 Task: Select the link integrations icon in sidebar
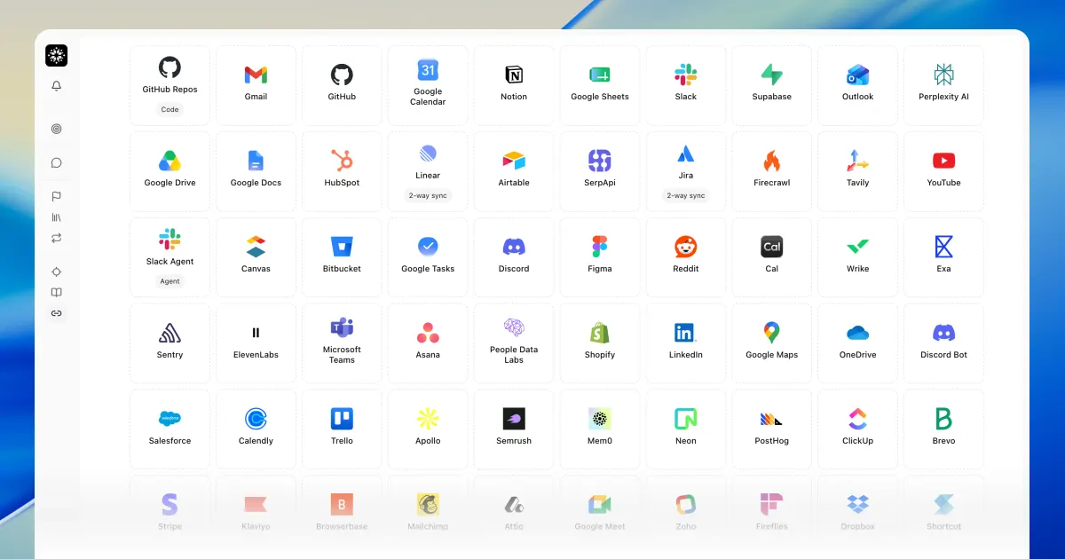57,313
